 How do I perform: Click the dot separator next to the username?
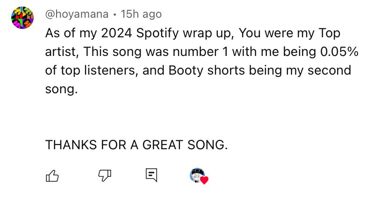tap(115, 14)
